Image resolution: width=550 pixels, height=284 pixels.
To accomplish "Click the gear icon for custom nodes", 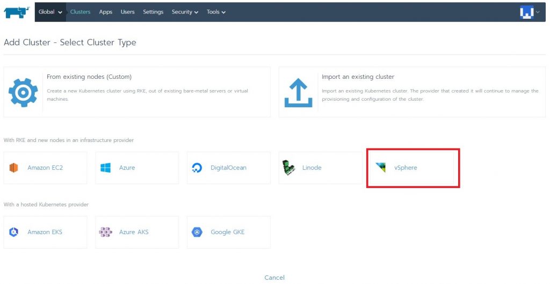I will [x=23, y=92].
